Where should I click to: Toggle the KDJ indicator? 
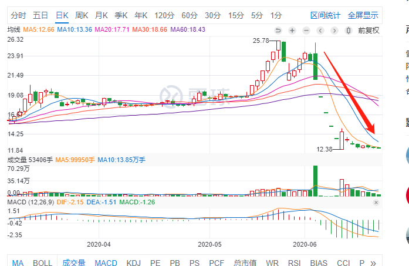click(133, 262)
